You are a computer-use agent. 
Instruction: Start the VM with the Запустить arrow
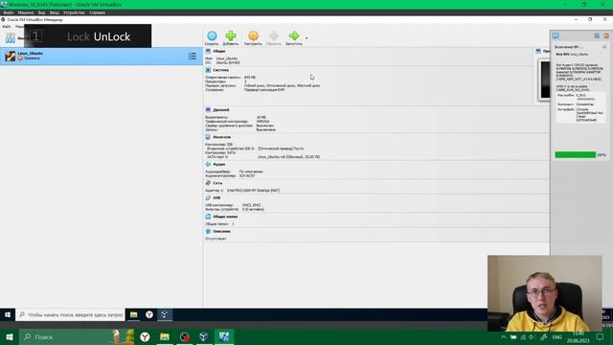pos(294,36)
